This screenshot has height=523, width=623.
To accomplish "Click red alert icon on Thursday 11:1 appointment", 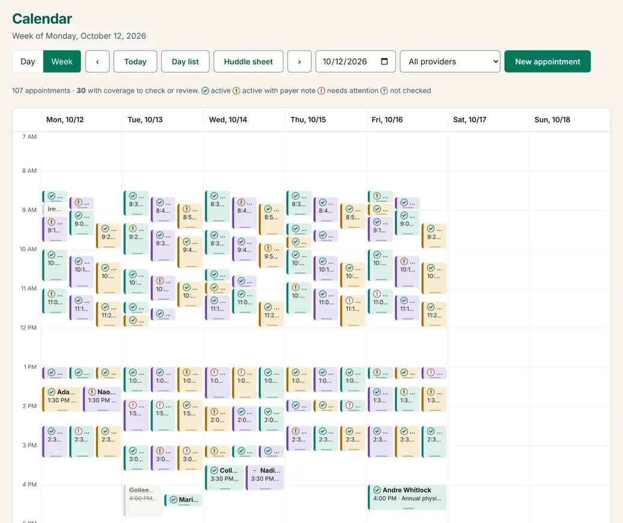I will pos(350,300).
